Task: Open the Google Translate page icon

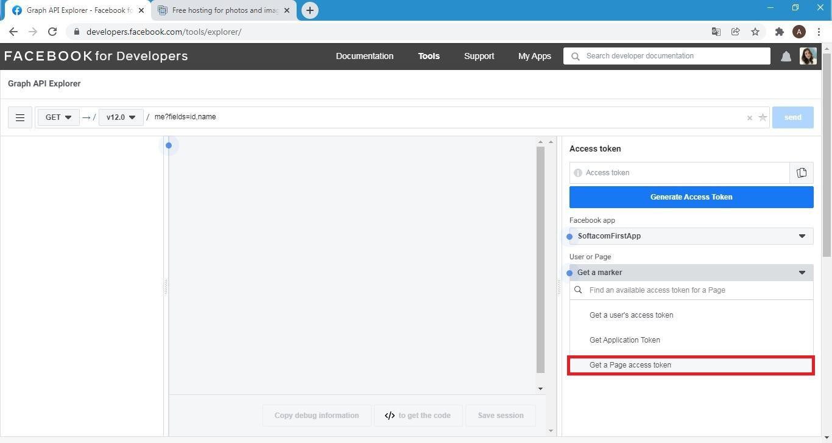Action: click(x=716, y=32)
